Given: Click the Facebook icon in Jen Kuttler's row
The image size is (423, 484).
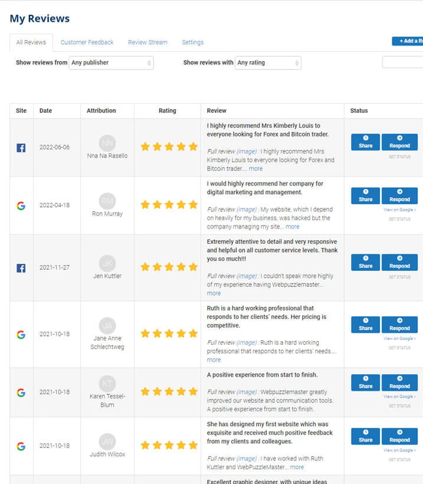Looking at the screenshot, I should (21, 268).
